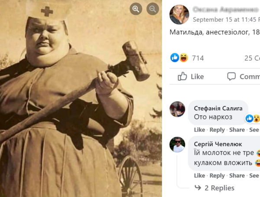The width and height of the screenshot is (260, 197).
Task: Open Сергій Чепелюк's name link
Action: point(218,144)
